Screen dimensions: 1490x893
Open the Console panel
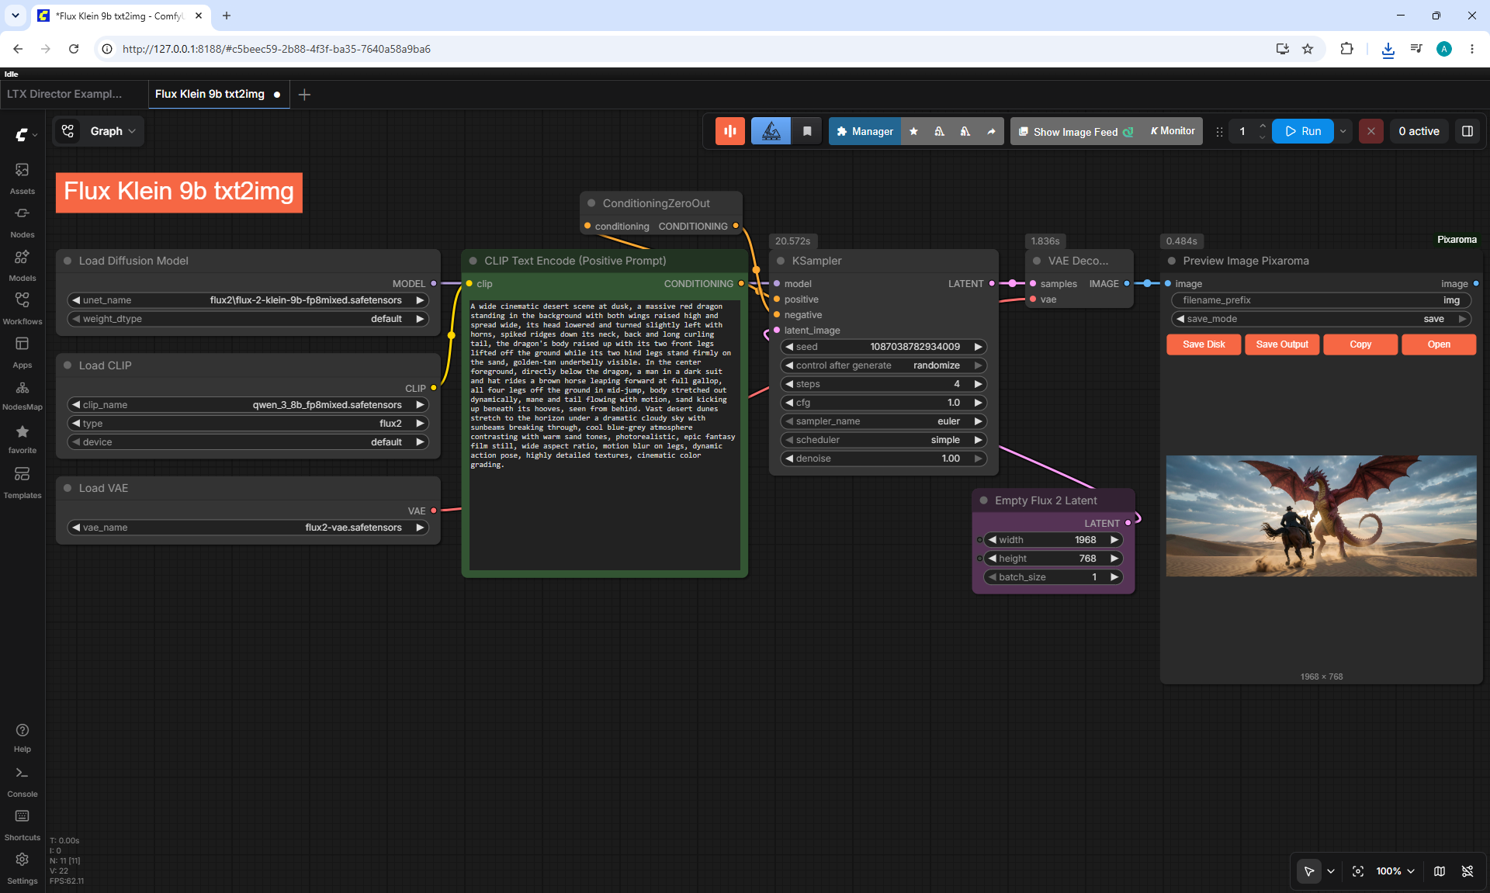click(23, 782)
